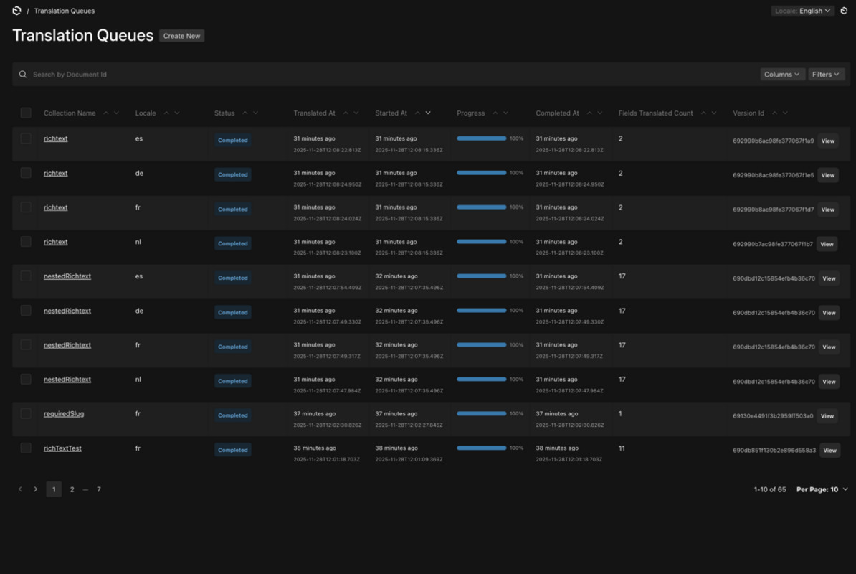Open the richTextTest collection link
Screen dimensions: 856x574
point(62,448)
